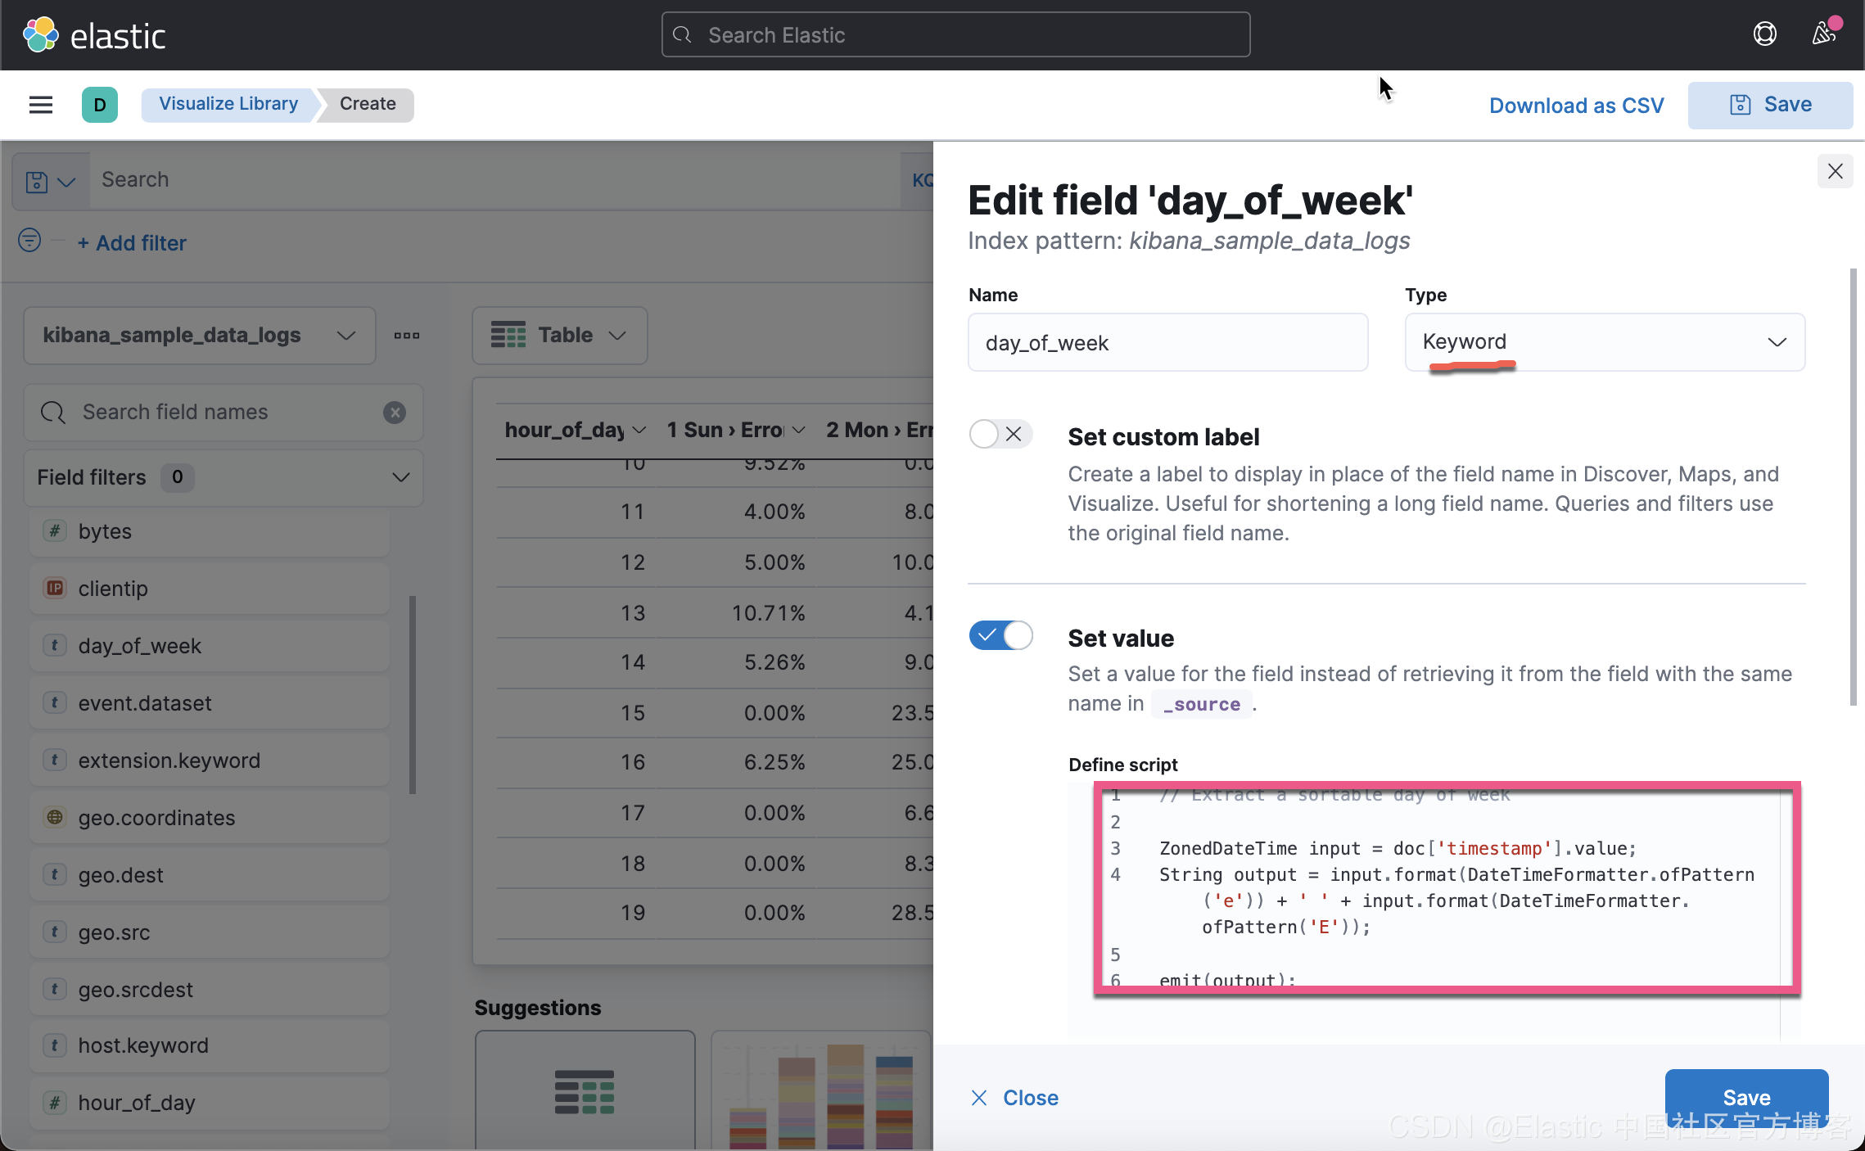The height and width of the screenshot is (1151, 1865).
Task: Enable the Set custom label toggle
Action: (x=1000, y=435)
